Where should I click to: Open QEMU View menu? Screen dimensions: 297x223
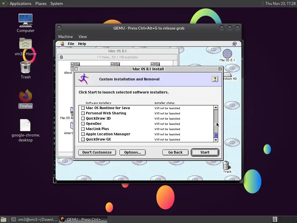[83, 37]
